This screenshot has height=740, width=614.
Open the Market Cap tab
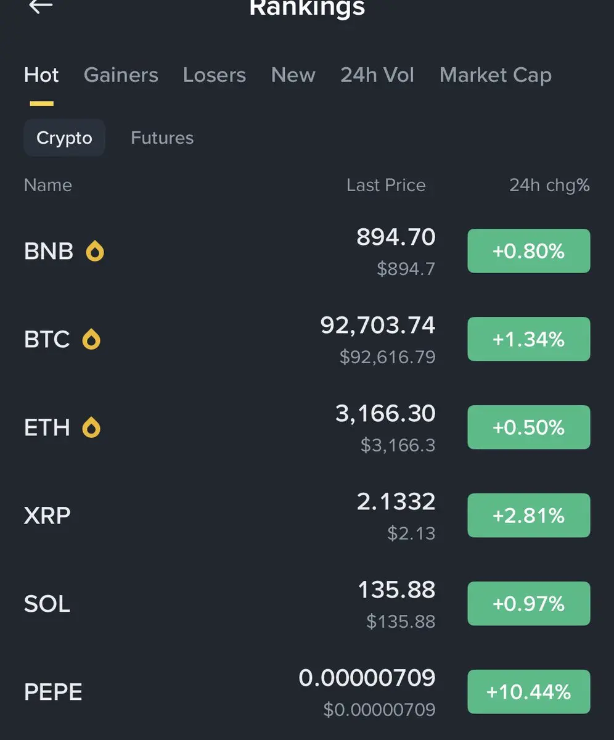pyautogui.click(x=495, y=75)
